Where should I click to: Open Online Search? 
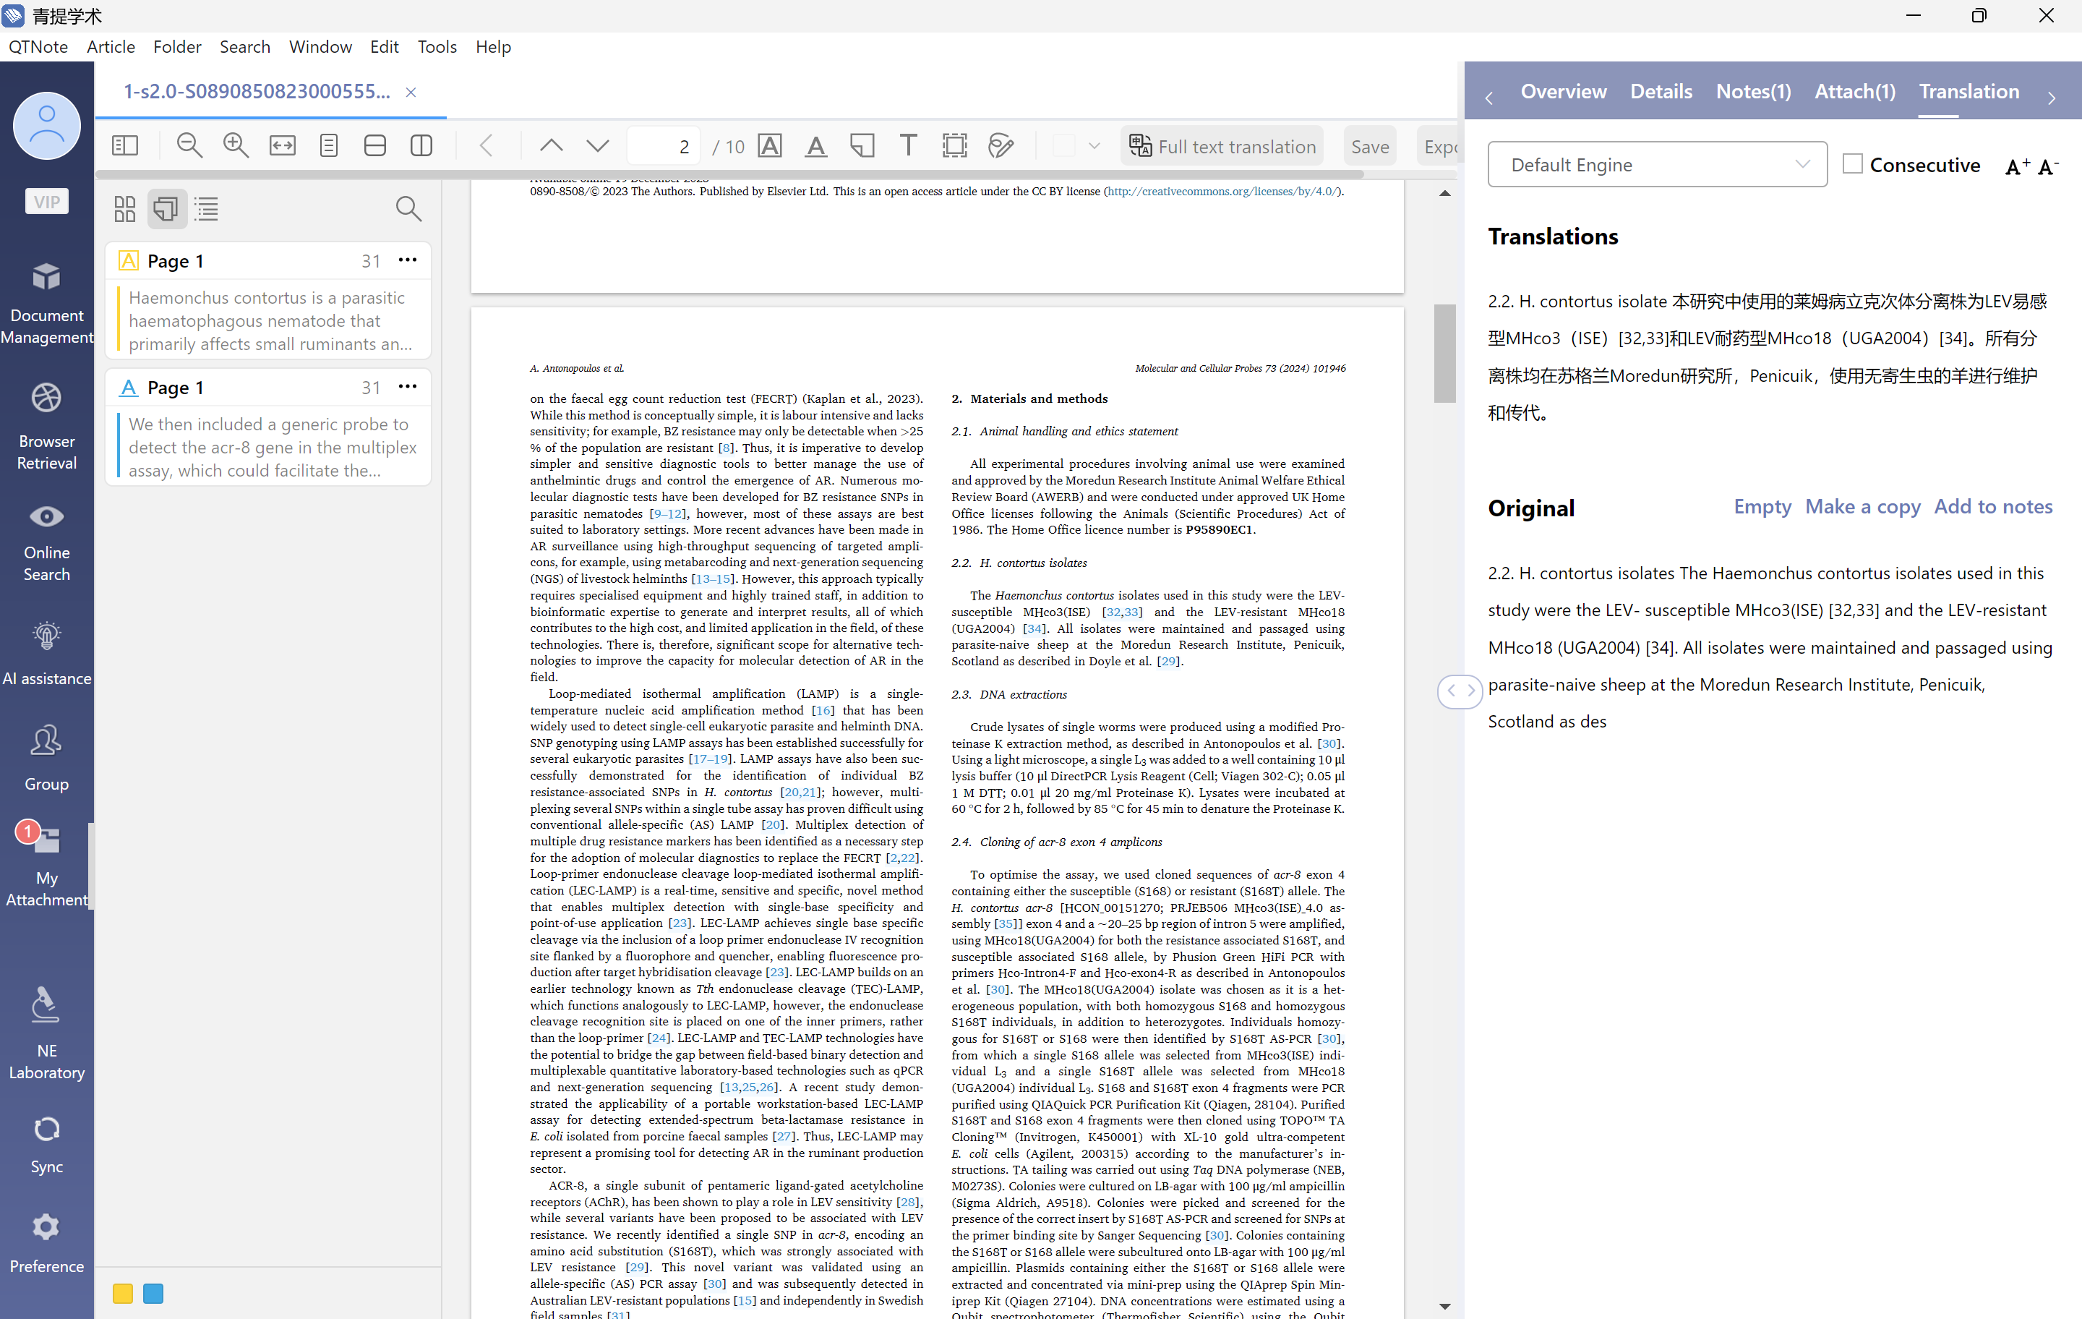[x=47, y=542]
